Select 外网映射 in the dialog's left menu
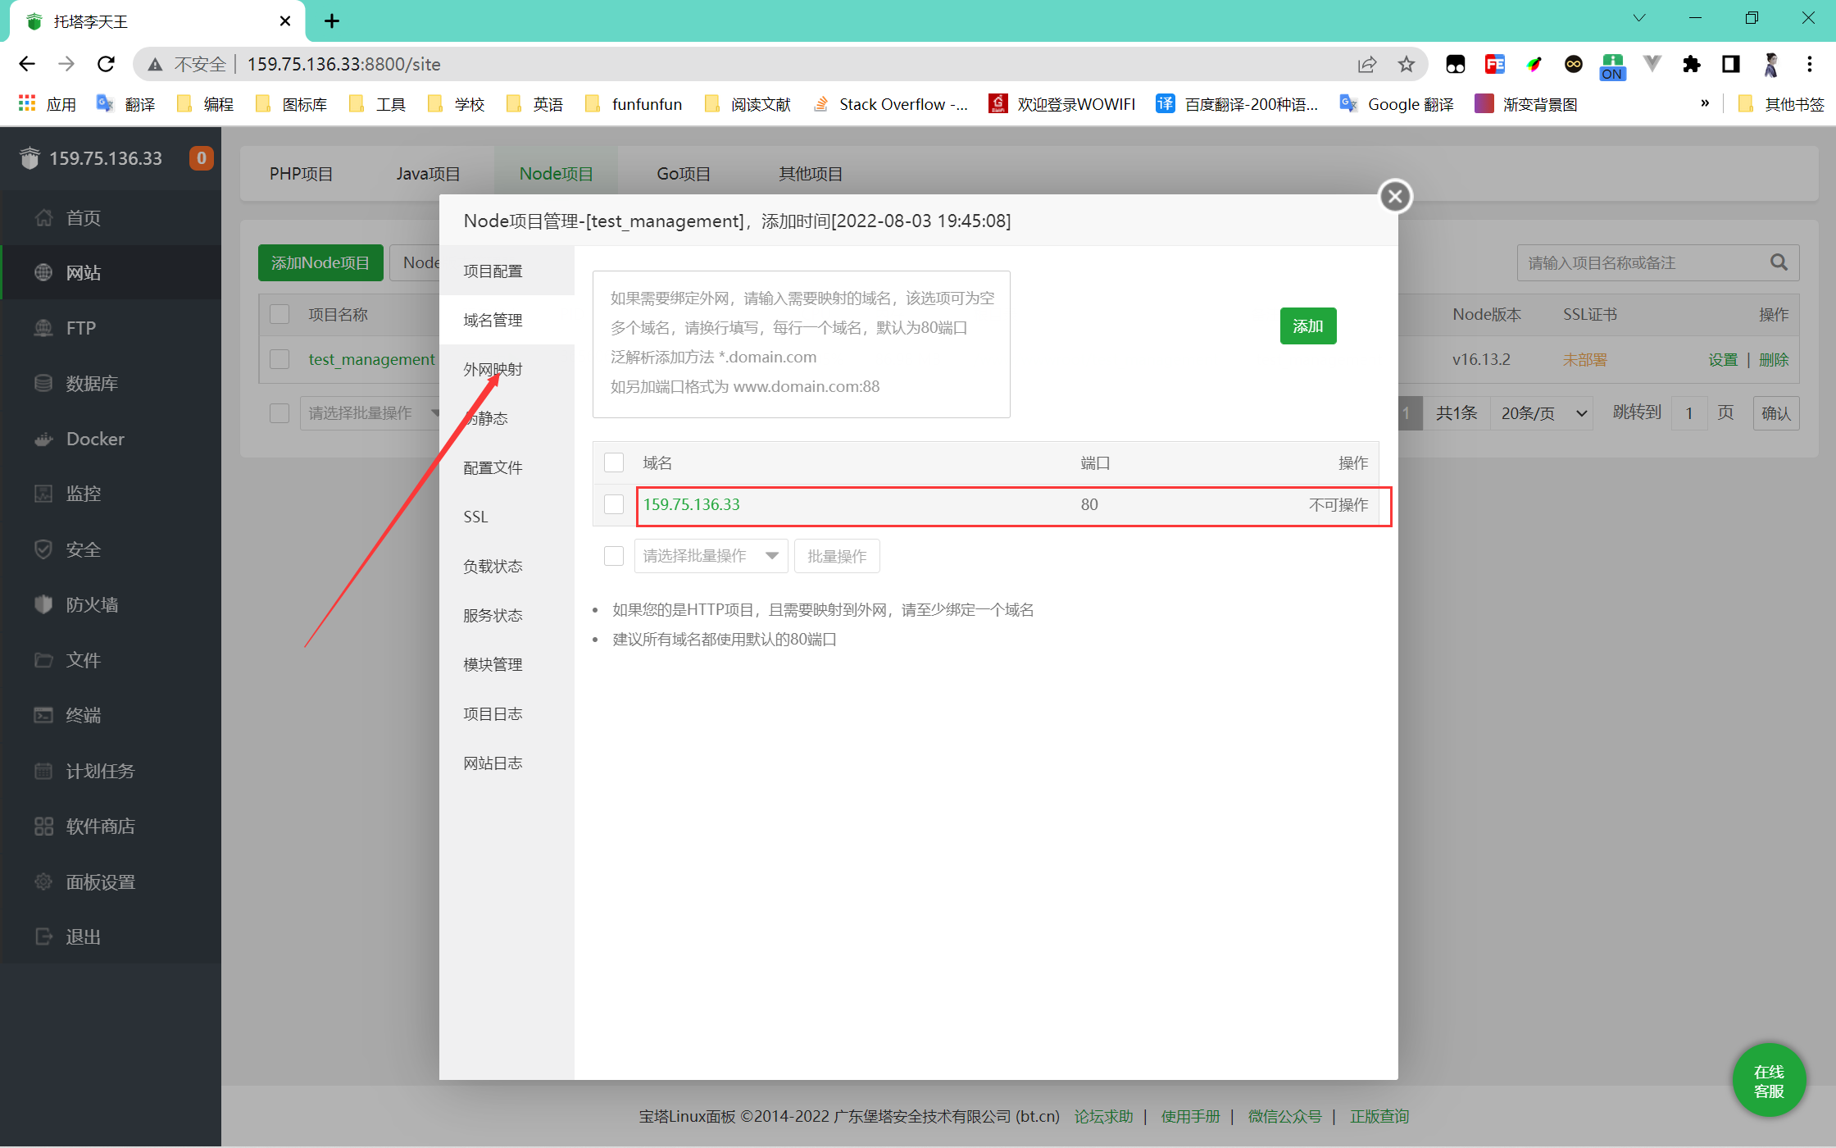The image size is (1836, 1148). [x=493, y=369]
